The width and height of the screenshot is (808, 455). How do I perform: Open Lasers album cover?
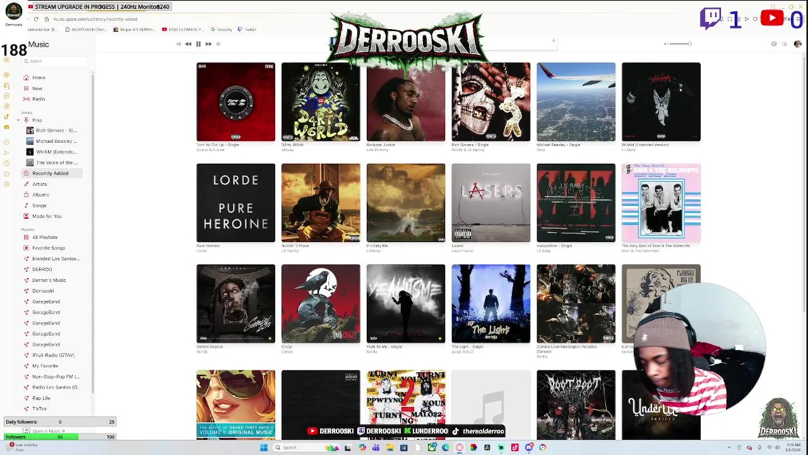click(x=491, y=203)
